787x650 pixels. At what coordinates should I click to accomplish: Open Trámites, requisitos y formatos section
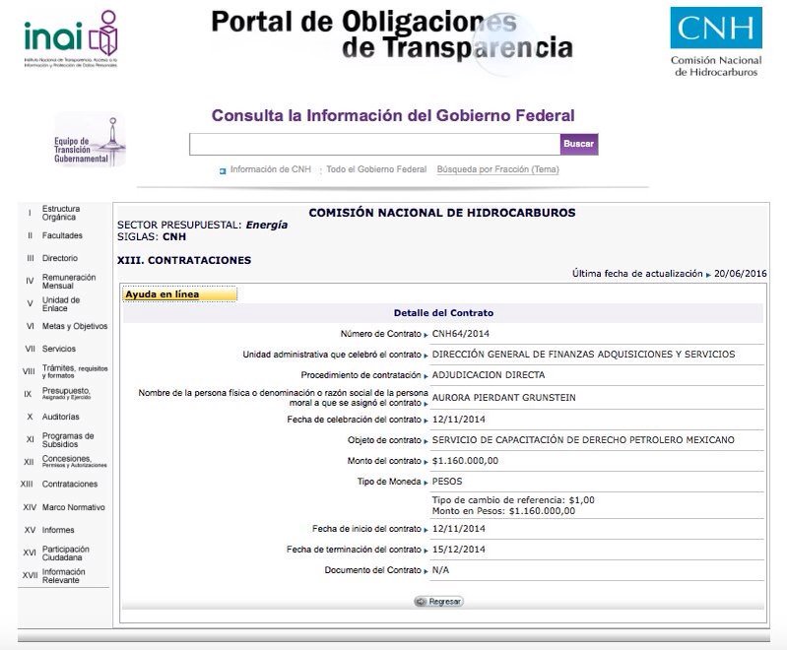[x=75, y=371]
